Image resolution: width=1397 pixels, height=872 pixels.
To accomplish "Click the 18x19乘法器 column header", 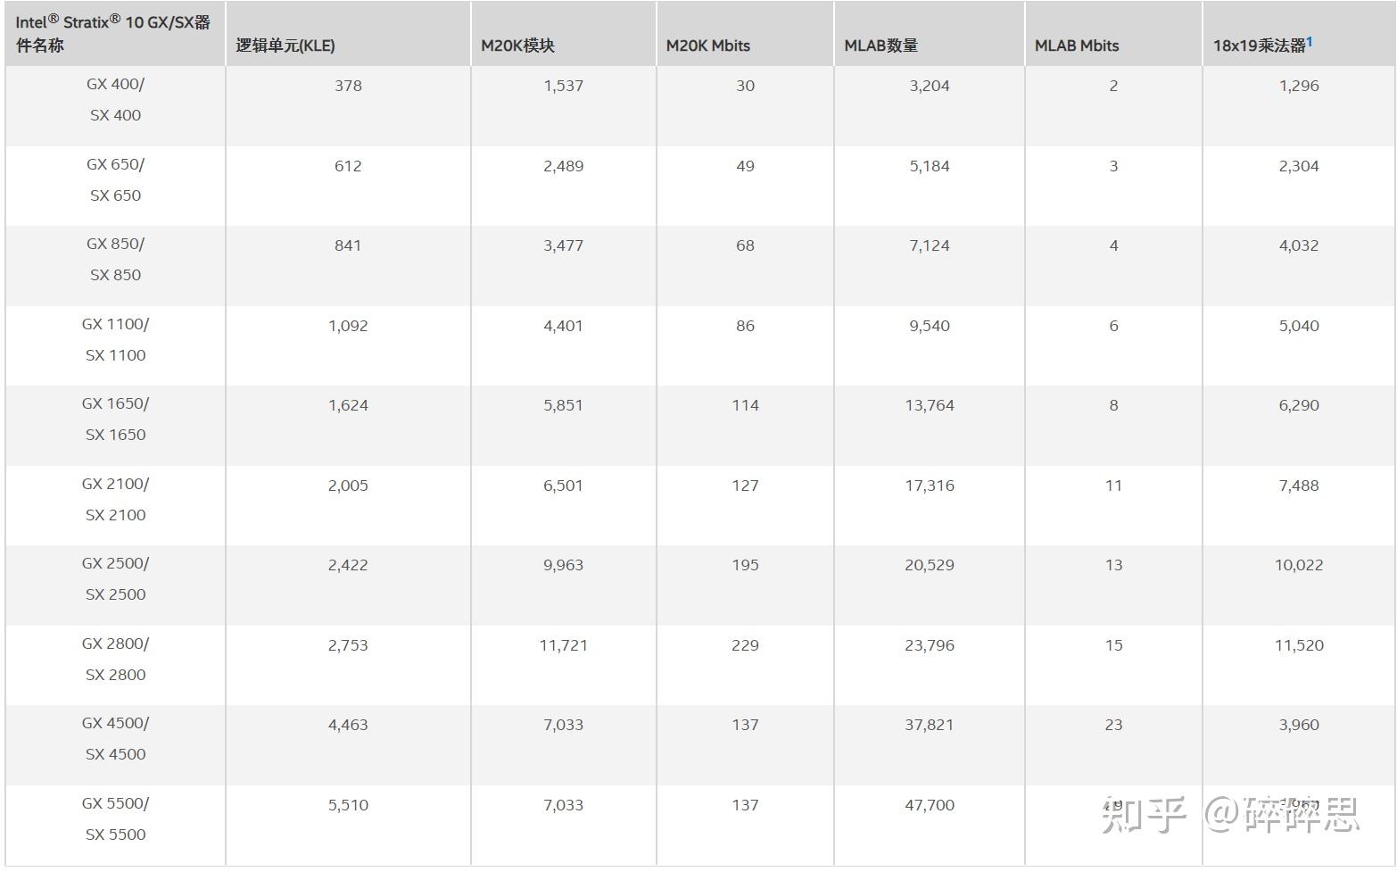I will pos(1259,46).
